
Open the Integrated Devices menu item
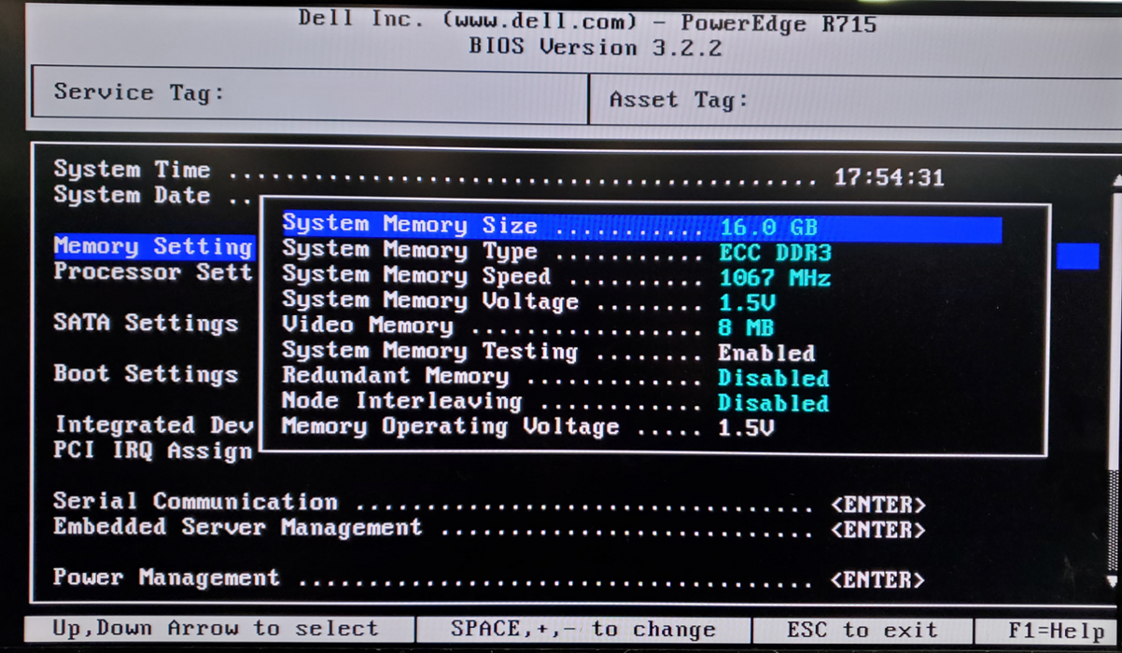point(153,425)
